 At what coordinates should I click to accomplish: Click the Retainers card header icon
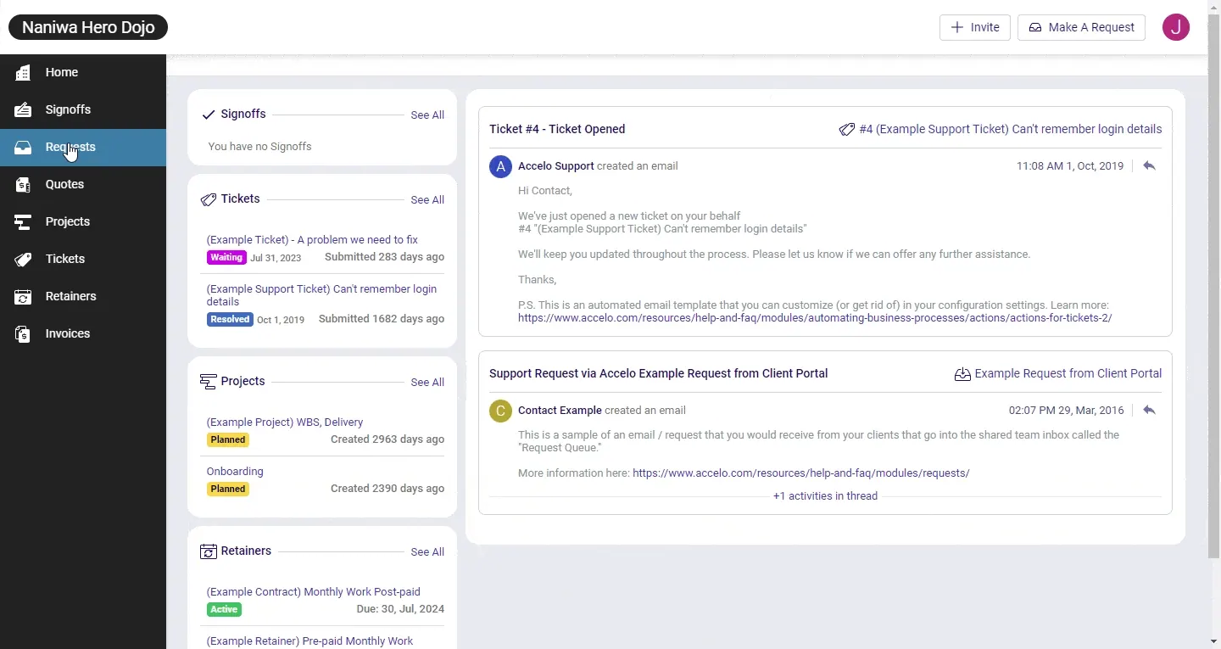point(209,551)
